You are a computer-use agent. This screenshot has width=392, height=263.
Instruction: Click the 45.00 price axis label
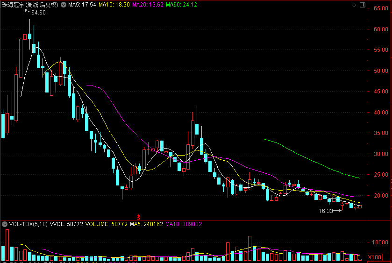coord(381,92)
